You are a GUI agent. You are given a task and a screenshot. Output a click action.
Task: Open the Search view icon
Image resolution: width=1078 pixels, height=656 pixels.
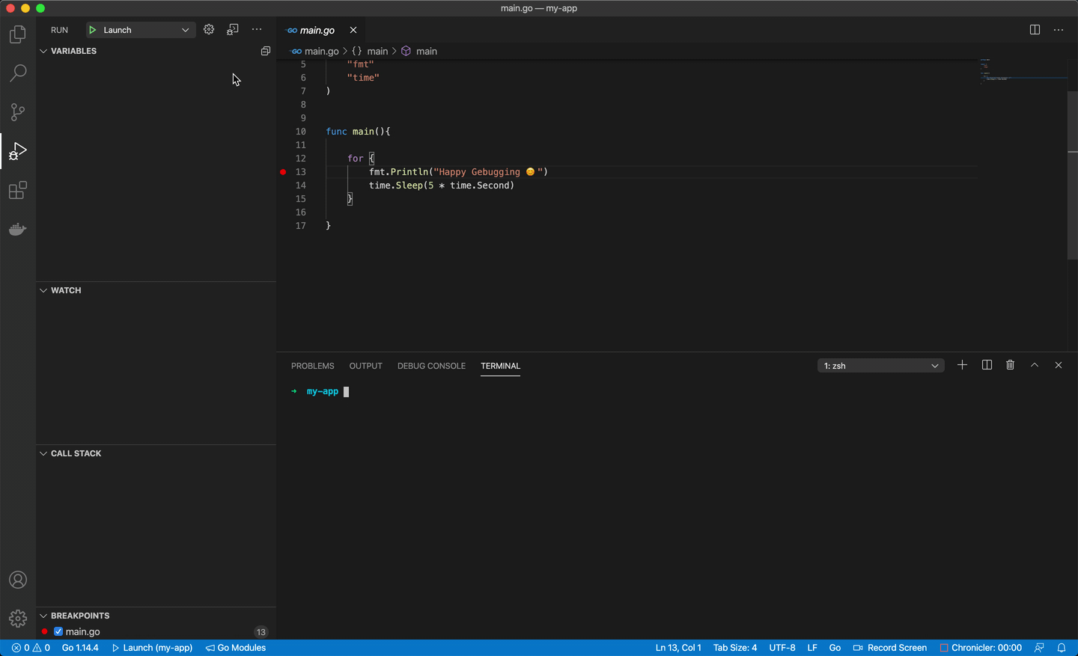click(x=18, y=73)
